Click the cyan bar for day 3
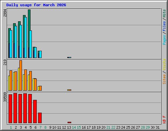The image size is (168, 131). point(21,41)
